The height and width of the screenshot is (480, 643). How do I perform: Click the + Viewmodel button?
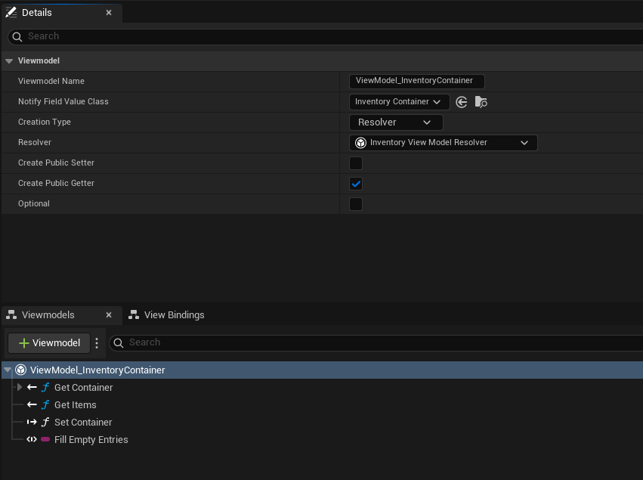point(48,342)
